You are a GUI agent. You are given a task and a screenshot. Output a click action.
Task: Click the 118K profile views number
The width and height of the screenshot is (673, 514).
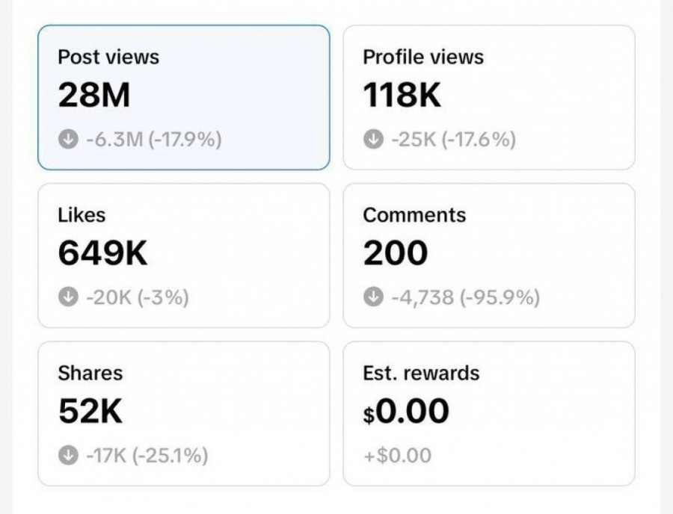point(402,96)
